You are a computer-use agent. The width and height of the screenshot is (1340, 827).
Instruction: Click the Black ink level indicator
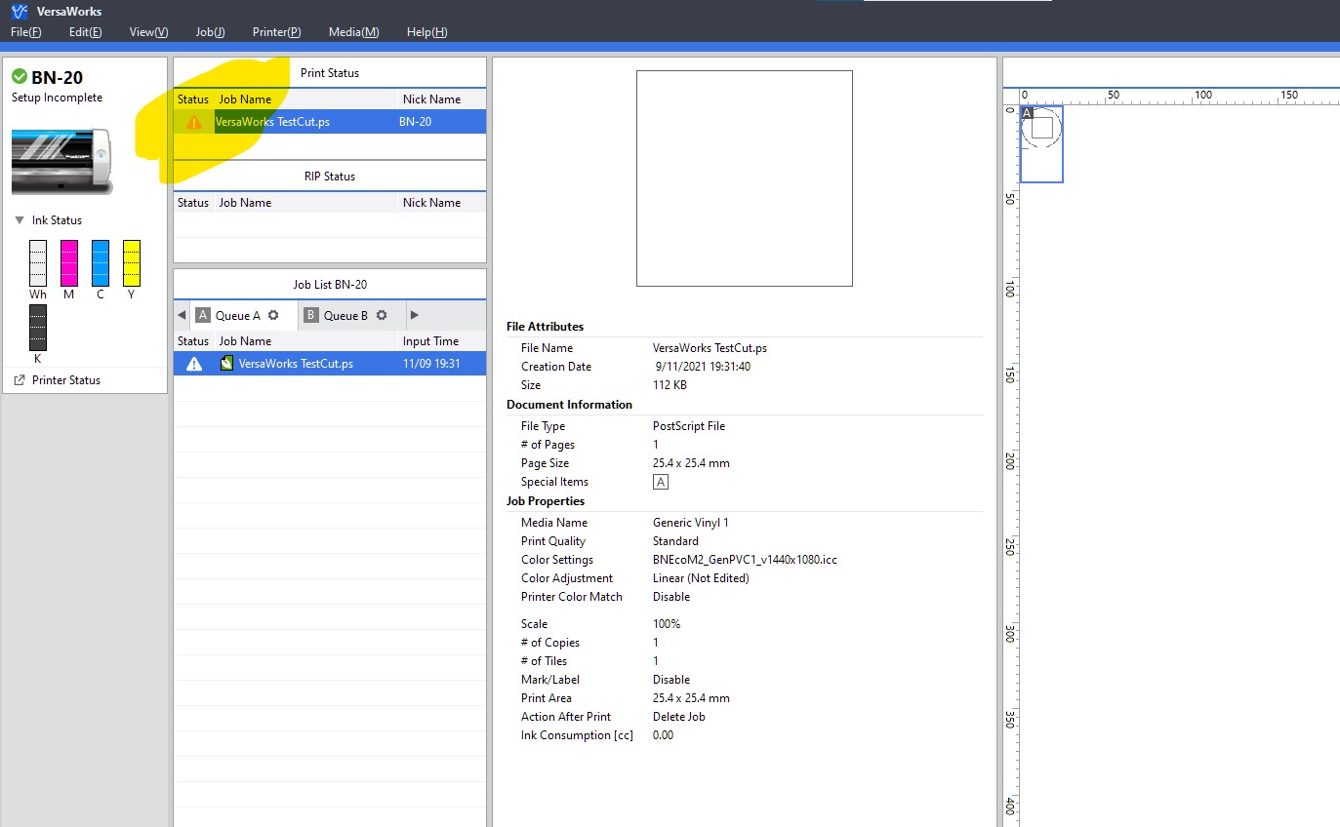tap(38, 328)
